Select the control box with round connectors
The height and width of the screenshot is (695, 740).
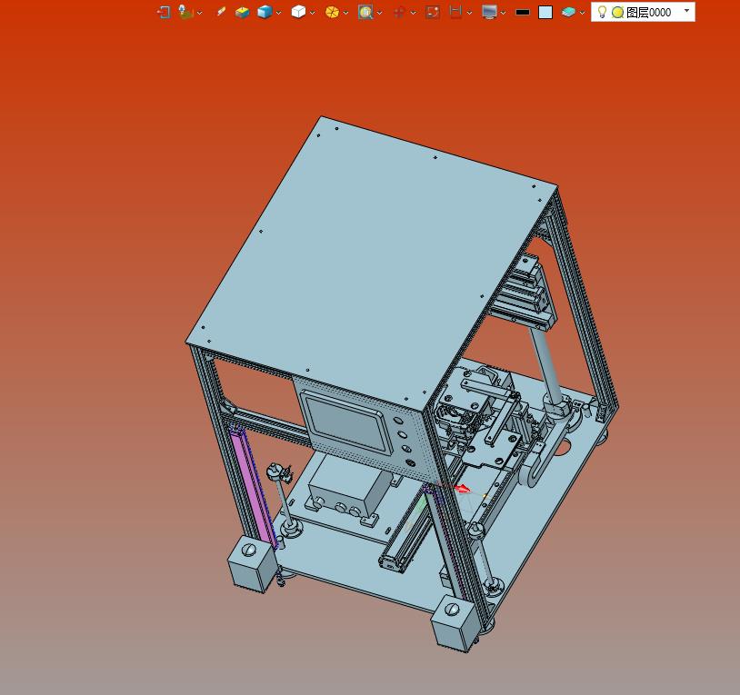[349, 488]
